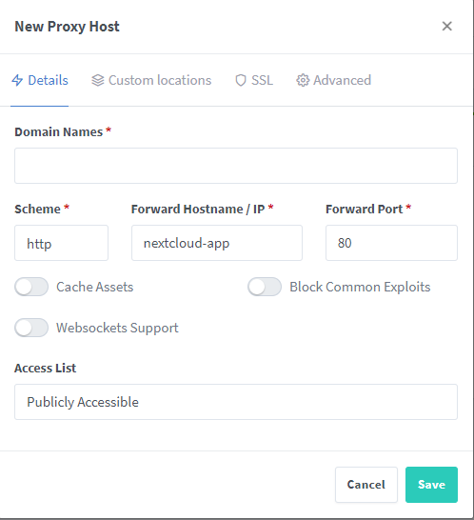Click the Cancel button

[366, 485]
